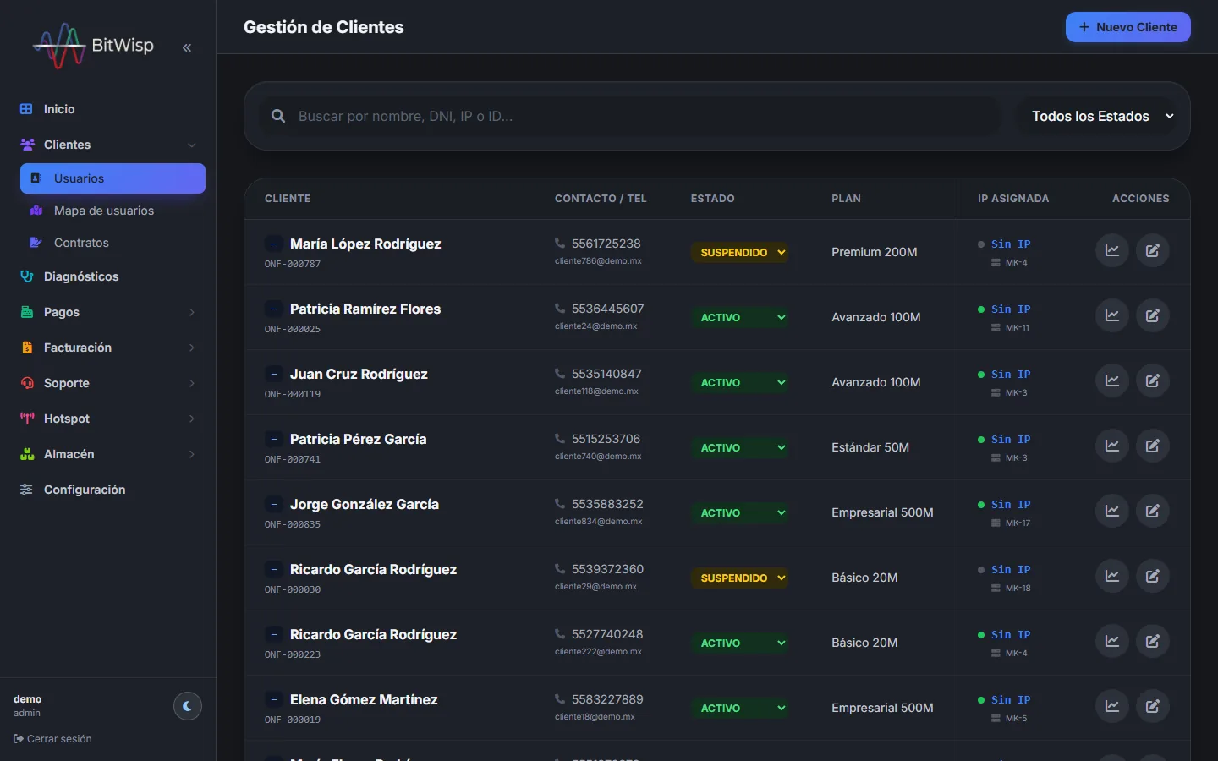
Task: Focus the Buscar por nombre search field
Action: (x=630, y=116)
